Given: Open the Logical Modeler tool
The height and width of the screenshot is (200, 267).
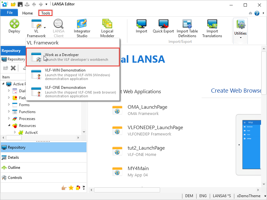Looking at the screenshot, I should click(107, 28).
